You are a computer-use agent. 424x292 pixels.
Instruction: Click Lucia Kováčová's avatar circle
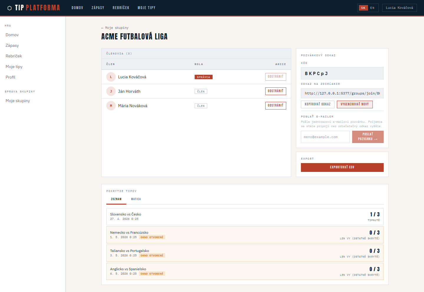pyautogui.click(x=111, y=77)
